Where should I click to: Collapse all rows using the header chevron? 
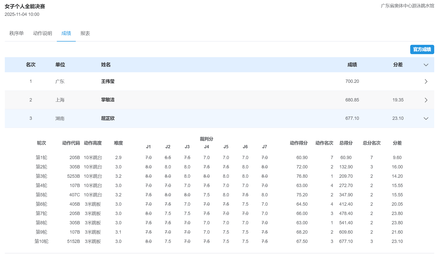(426, 65)
